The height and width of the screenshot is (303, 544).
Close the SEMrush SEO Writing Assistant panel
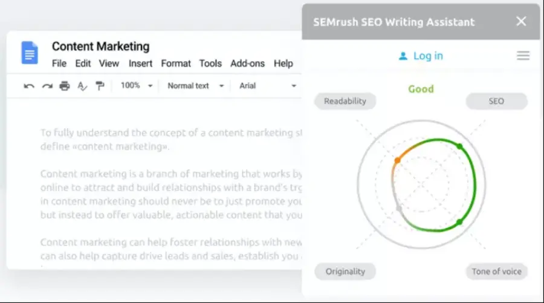click(521, 22)
